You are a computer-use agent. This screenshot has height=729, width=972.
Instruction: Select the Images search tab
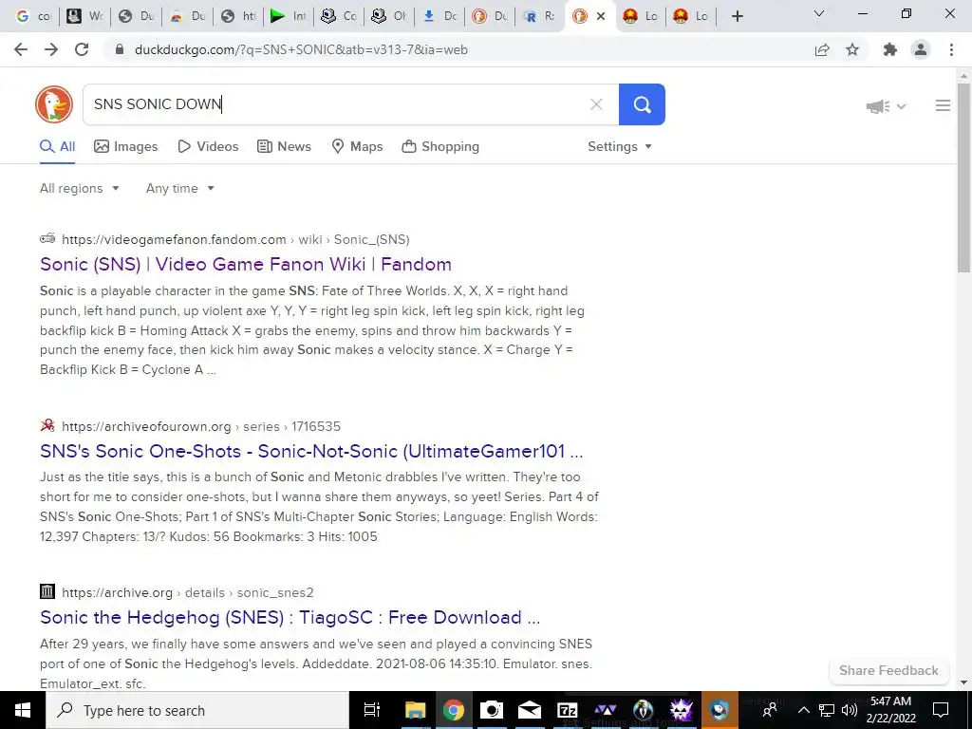tap(126, 147)
